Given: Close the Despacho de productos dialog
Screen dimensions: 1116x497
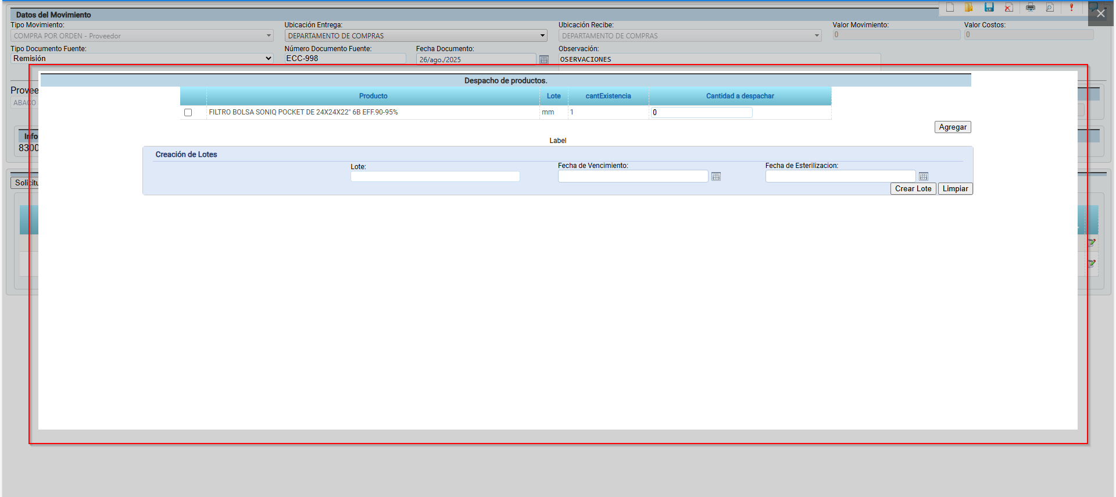Looking at the screenshot, I should coord(1100,14).
